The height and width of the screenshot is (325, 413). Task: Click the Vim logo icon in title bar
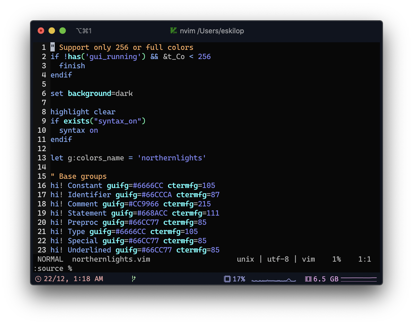click(x=173, y=31)
